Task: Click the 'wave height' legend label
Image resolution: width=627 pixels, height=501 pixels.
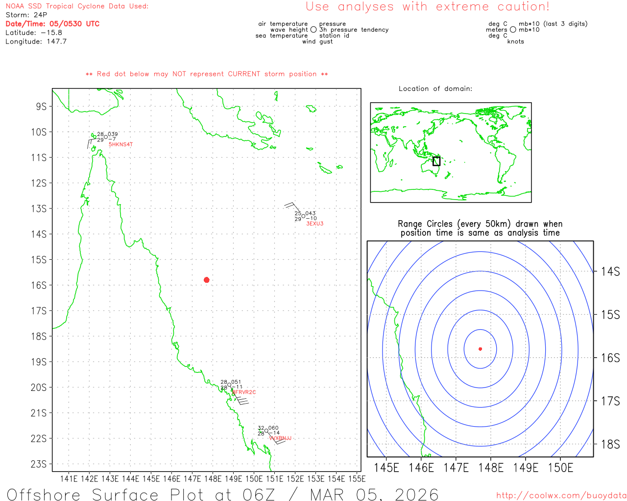Action: coord(289,30)
